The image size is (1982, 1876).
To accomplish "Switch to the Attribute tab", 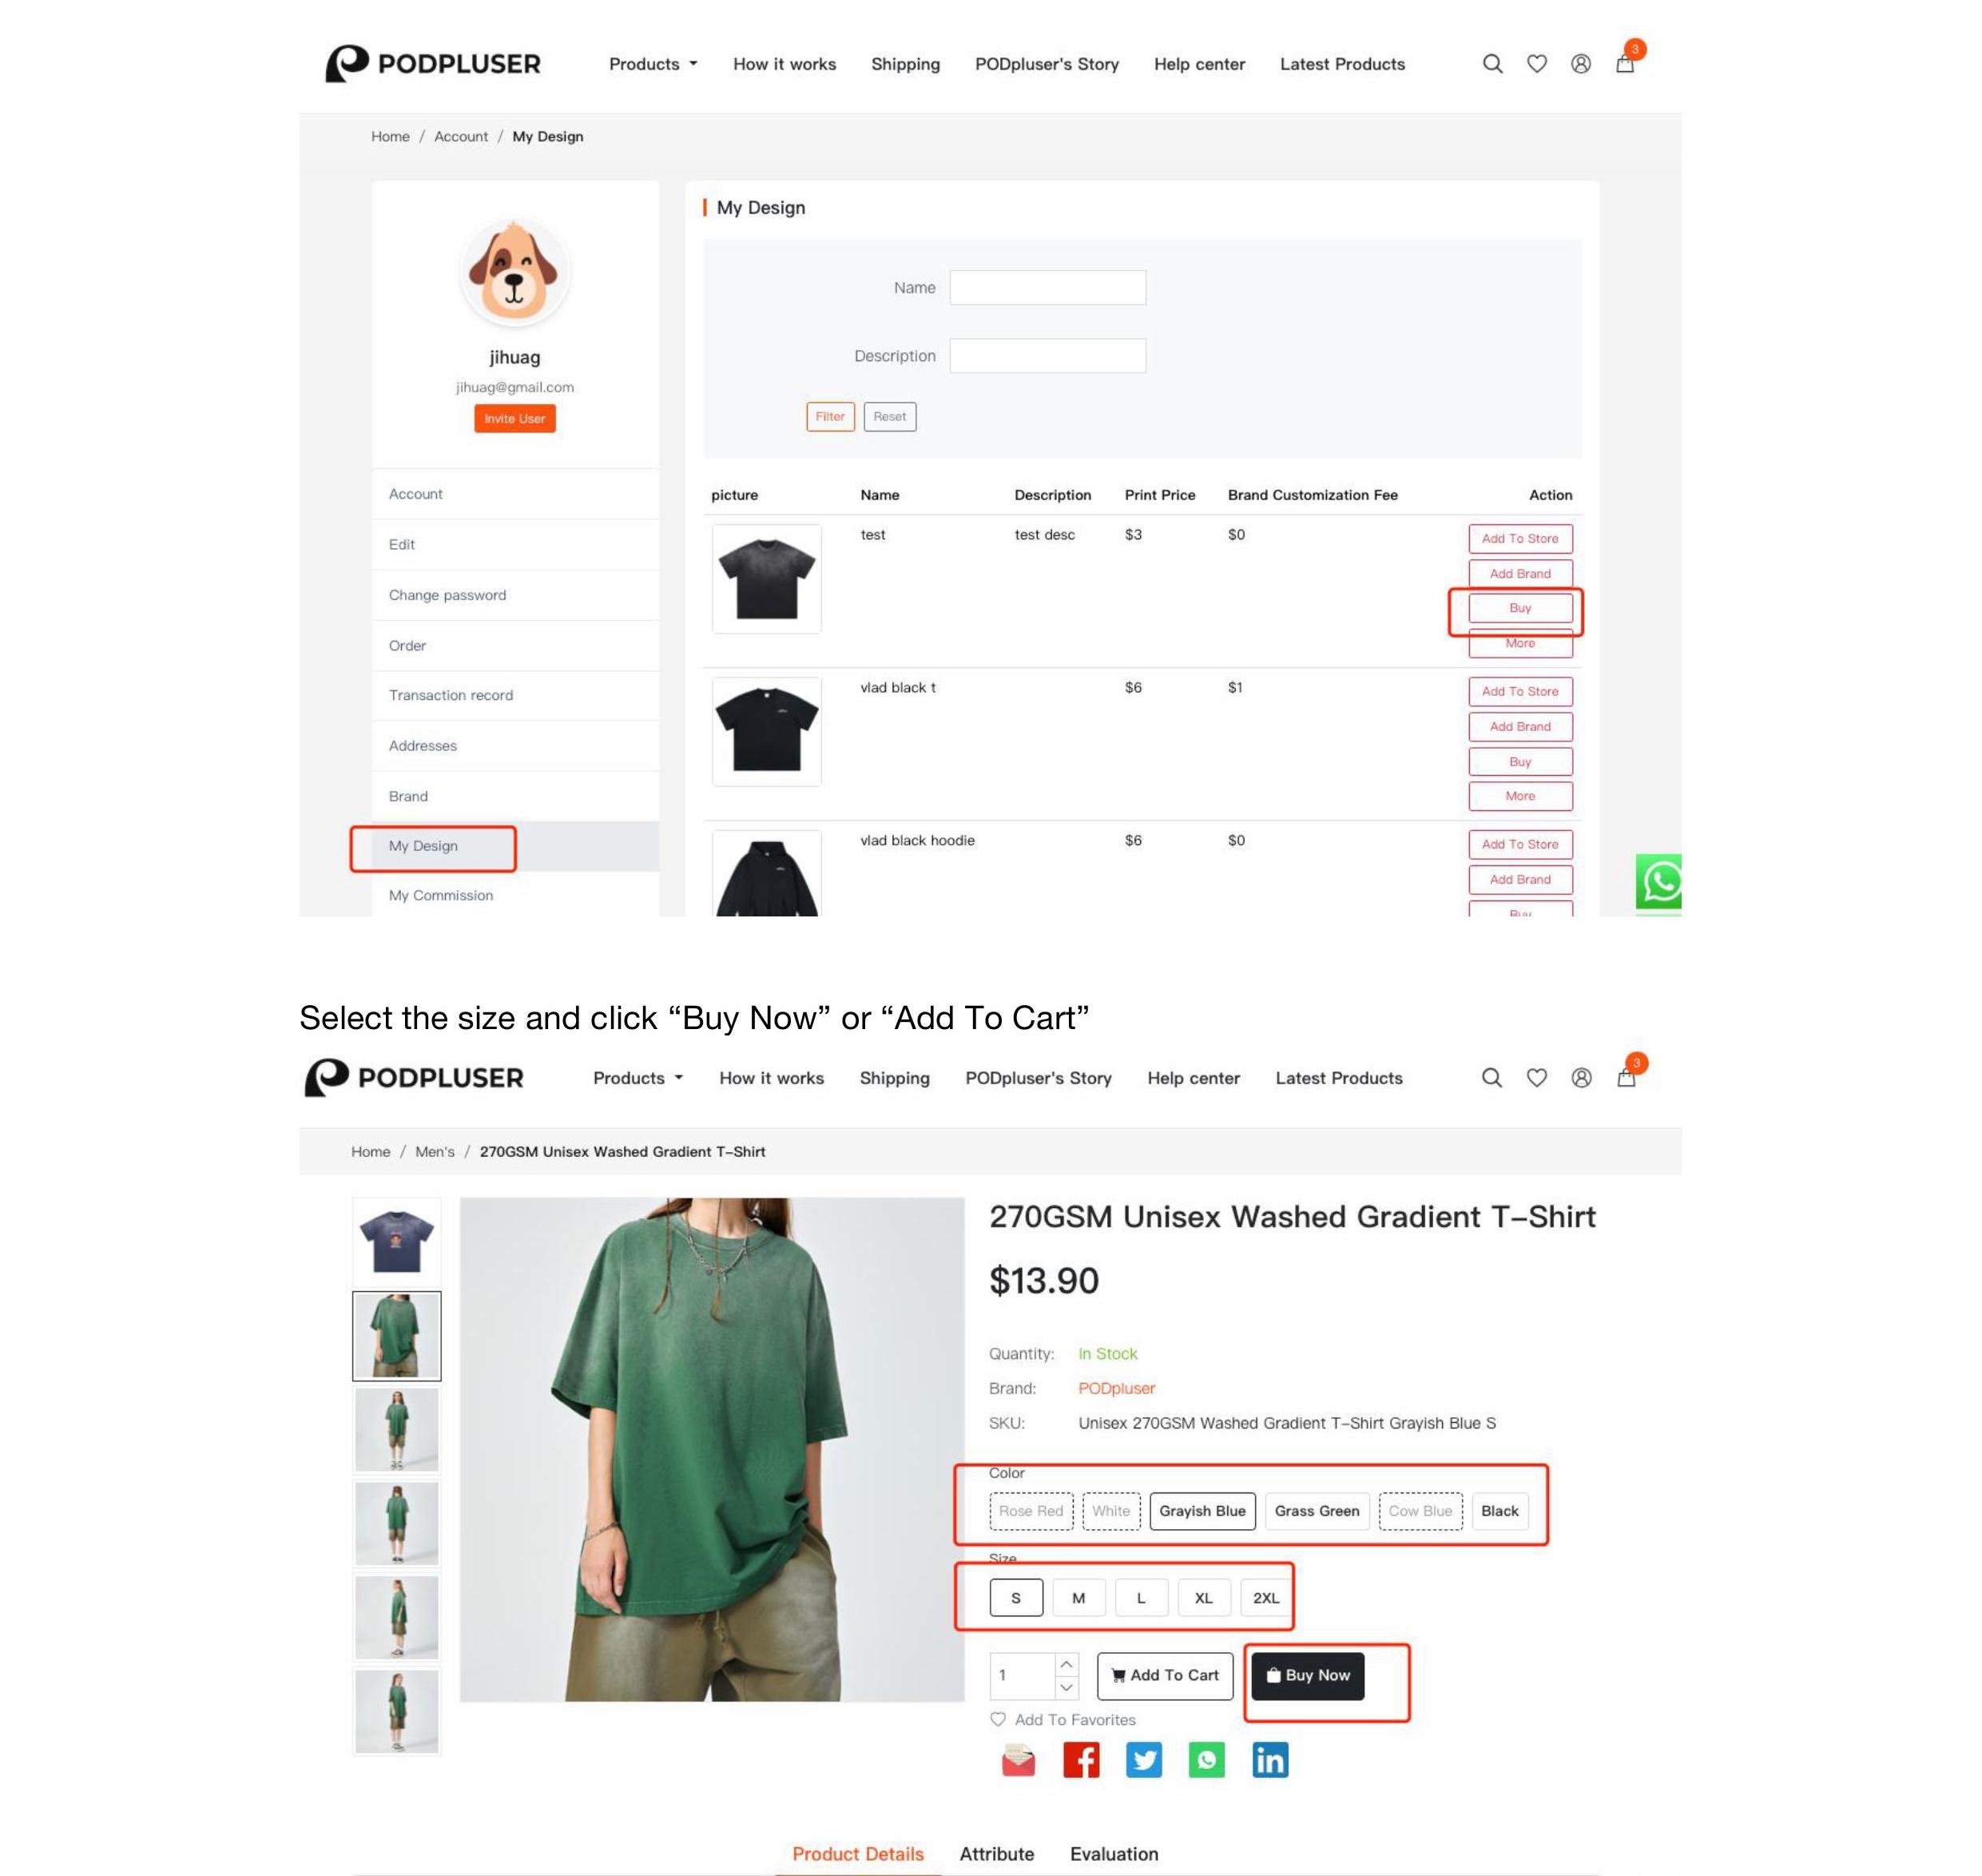I will 996,1854.
